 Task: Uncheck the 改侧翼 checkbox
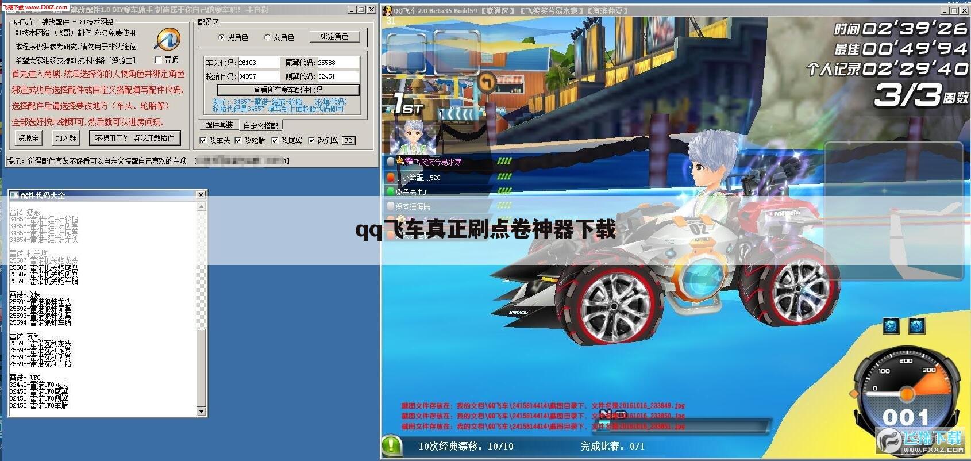tap(311, 140)
